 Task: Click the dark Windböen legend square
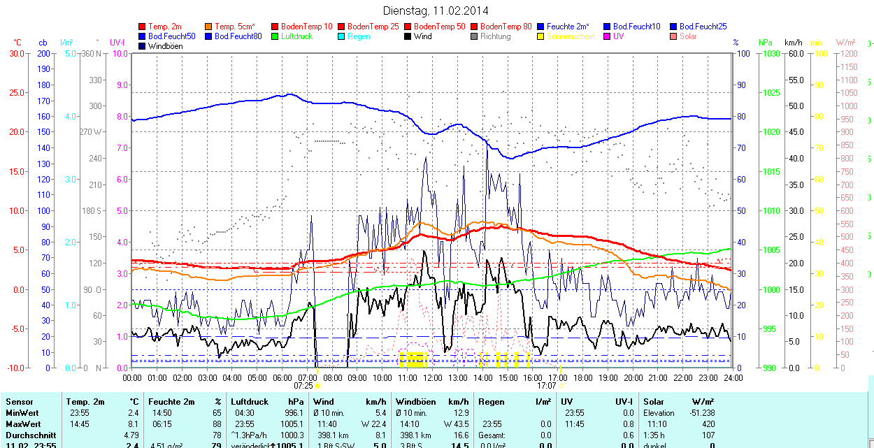click(x=142, y=46)
